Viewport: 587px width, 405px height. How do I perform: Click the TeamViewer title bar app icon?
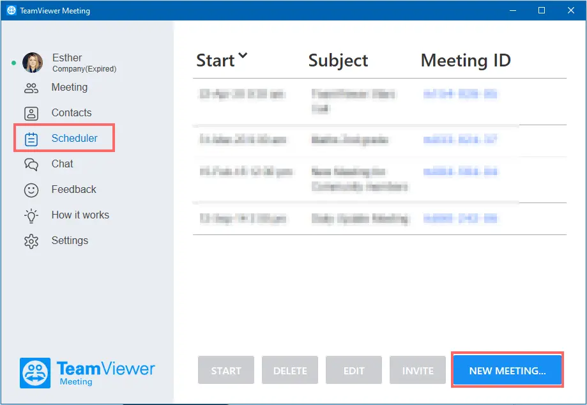[x=11, y=10]
